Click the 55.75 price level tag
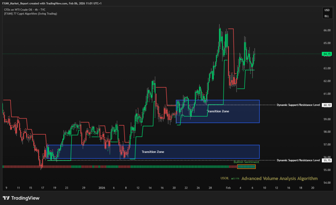This screenshot has width=336, height=205. [326, 160]
